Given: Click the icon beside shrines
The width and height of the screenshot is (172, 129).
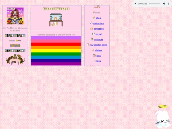Looking at the screenshot, I should click(93, 50).
